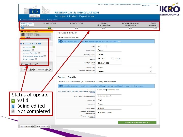183x137 pixels.
Task: Open the language selector dropdown at top right
Action: pyautogui.click(x=150, y=5)
